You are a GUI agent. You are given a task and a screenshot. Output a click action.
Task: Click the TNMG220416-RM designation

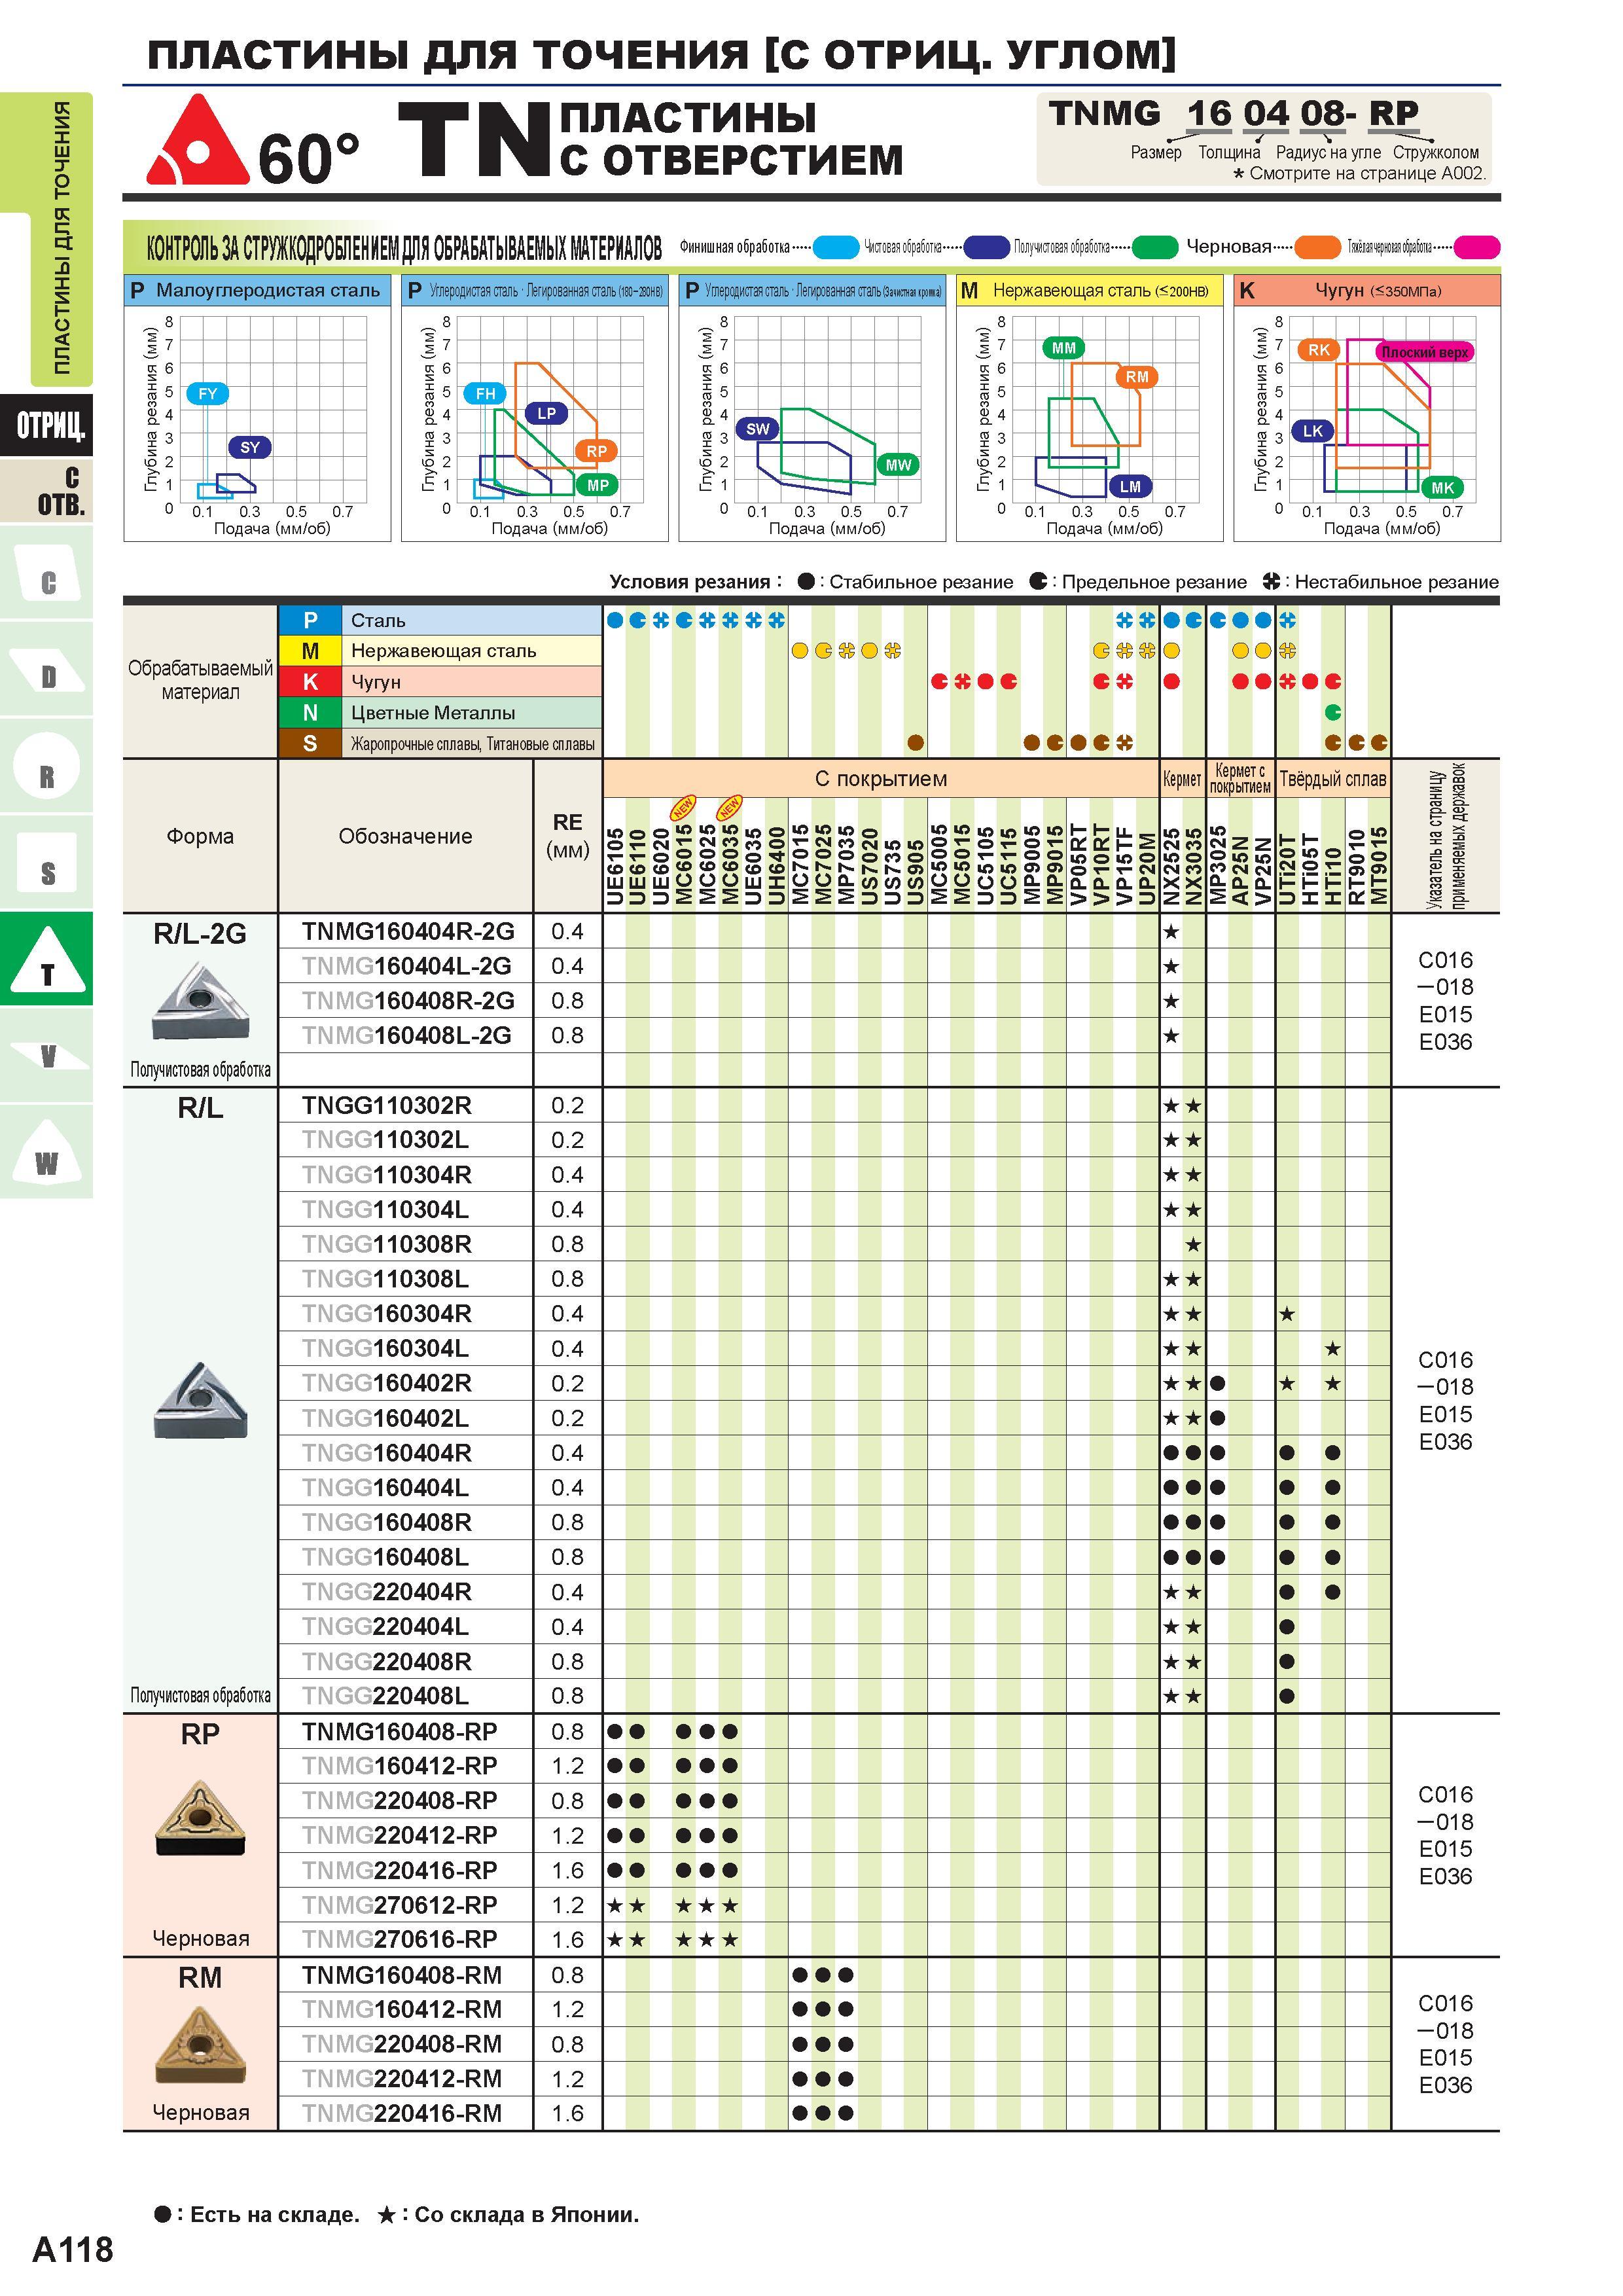tap(402, 2114)
